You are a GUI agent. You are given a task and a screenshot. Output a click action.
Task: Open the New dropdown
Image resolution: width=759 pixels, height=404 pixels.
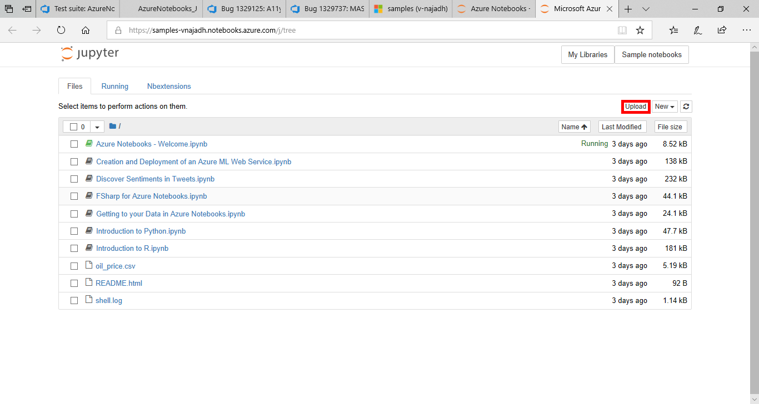665,106
